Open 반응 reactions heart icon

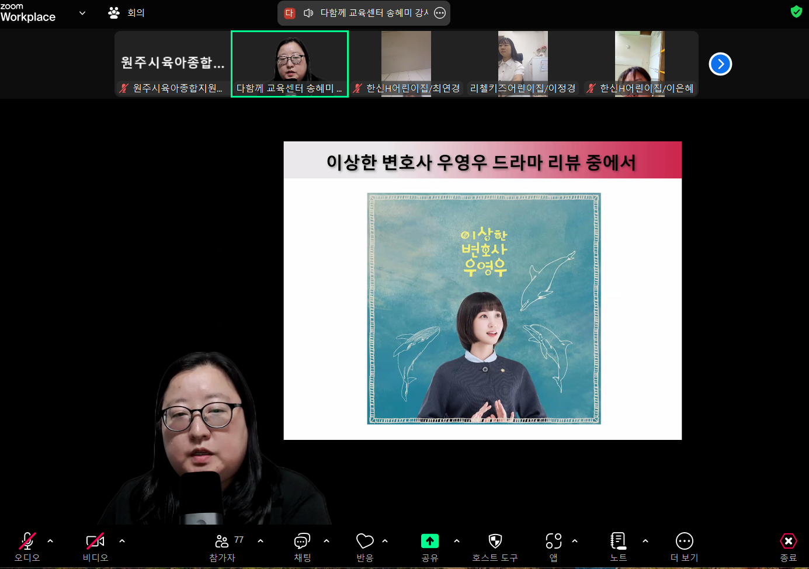click(364, 547)
